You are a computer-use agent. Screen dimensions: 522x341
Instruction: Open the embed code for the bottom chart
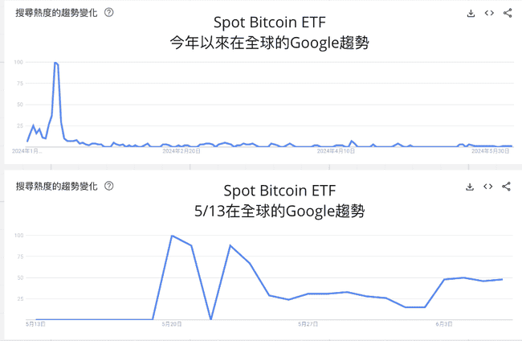tap(488, 187)
